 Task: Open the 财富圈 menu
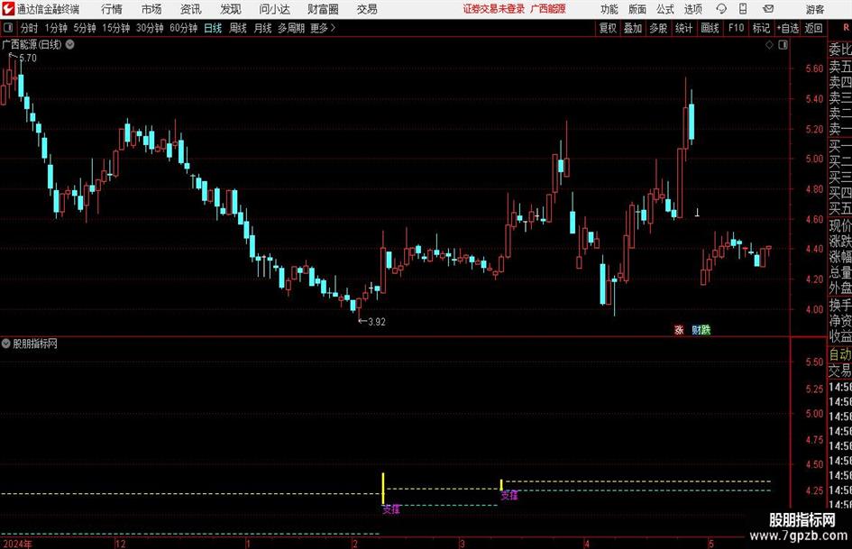point(323,9)
